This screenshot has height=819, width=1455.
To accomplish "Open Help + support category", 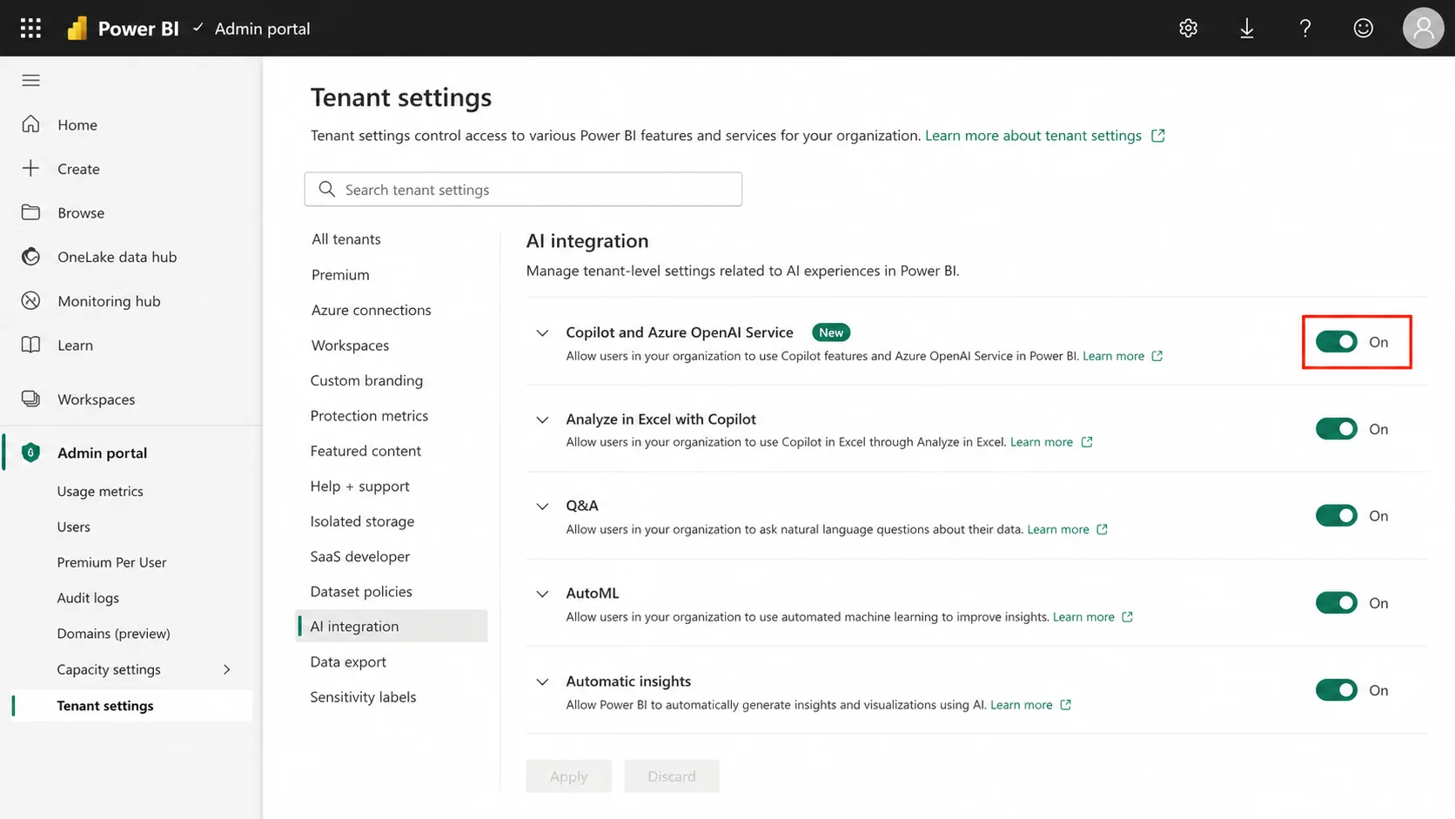I will coord(359,487).
